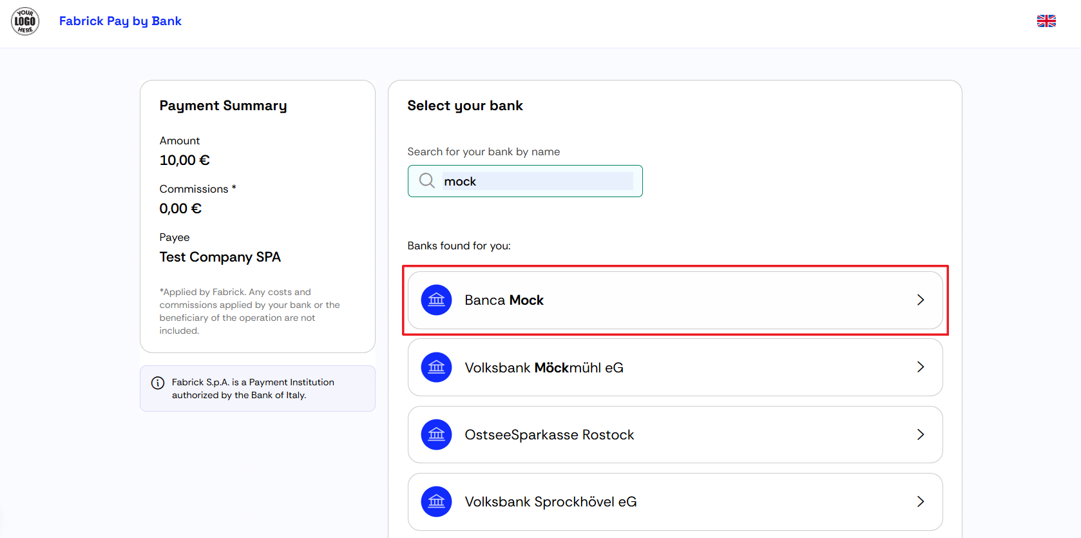Open Banca Mock via its chevron

pos(921,300)
